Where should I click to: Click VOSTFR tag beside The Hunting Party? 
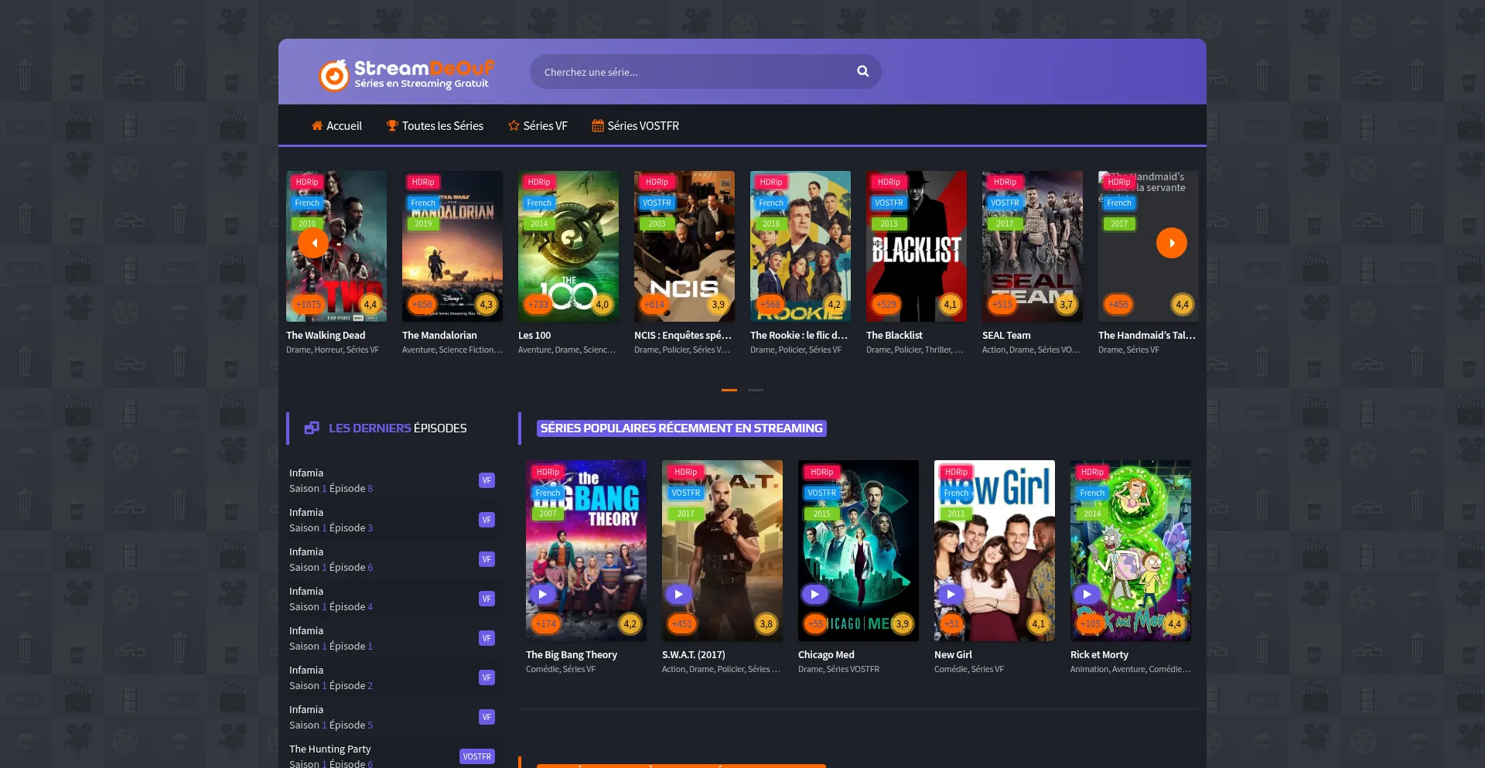477,756
